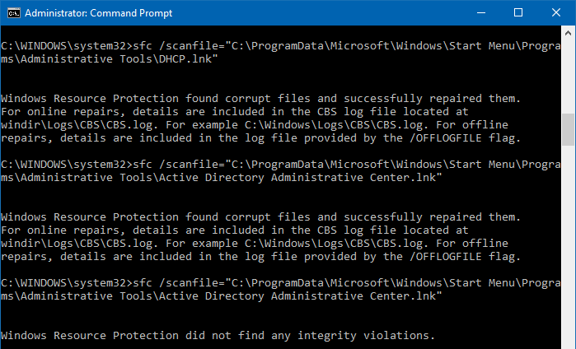Click the scrollbar up arrow
The height and width of the screenshot is (349, 576).
tap(568, 34)
